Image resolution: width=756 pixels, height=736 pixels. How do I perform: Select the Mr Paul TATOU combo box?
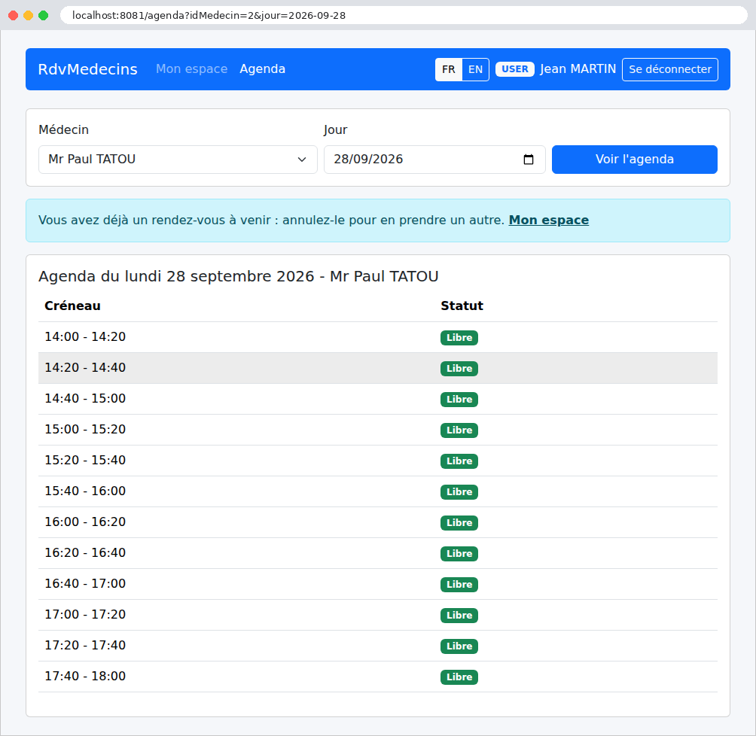pyautogui.click(x=178, y=160)
